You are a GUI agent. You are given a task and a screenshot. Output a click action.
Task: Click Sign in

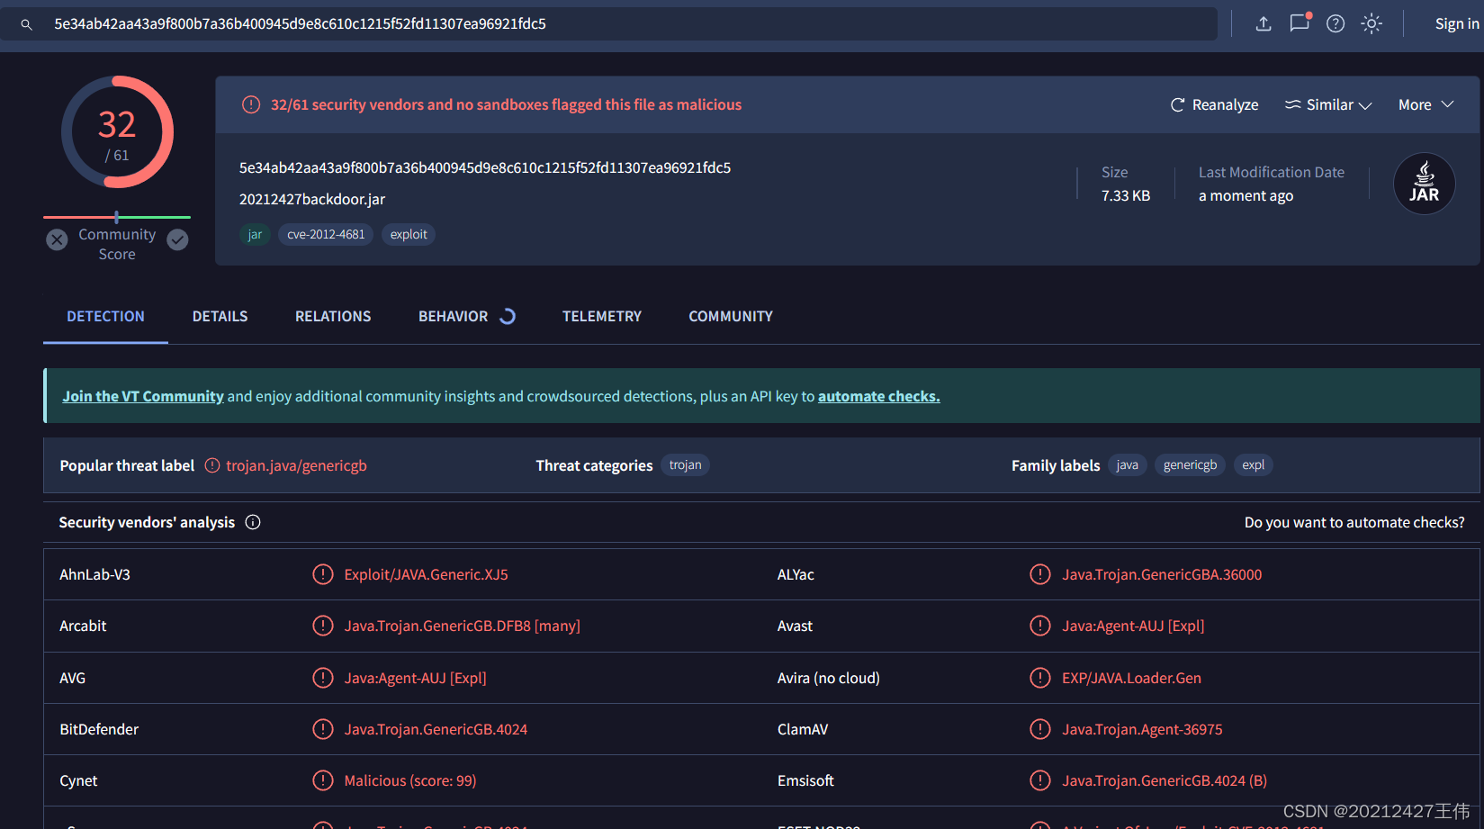1456,24
